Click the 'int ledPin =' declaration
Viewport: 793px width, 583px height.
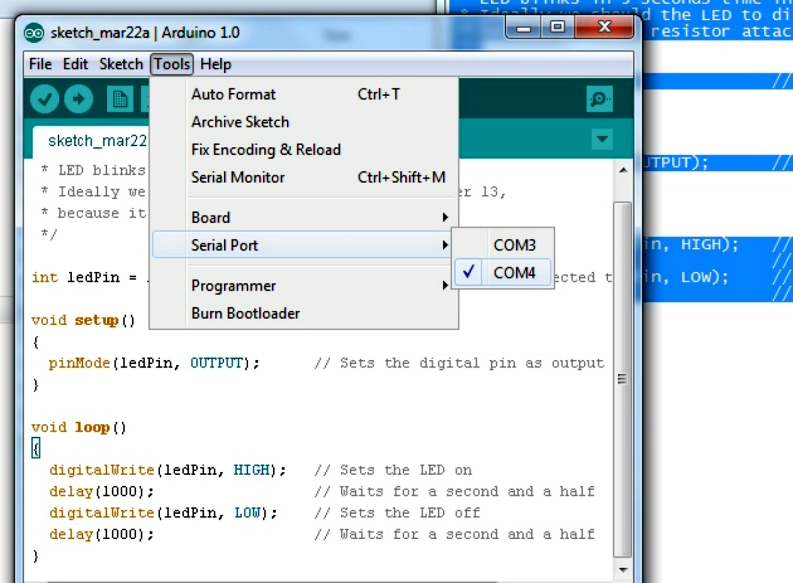[84, 278]
